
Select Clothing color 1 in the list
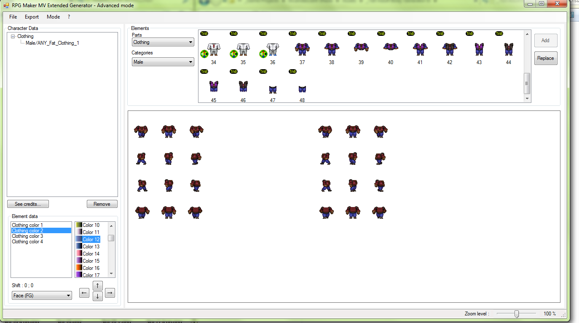41,225
